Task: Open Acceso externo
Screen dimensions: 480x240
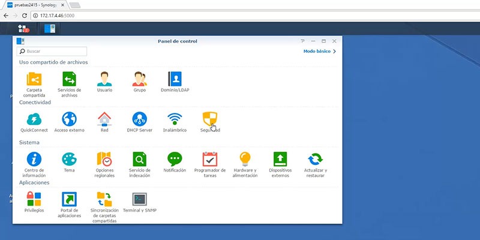Action: 69,122
